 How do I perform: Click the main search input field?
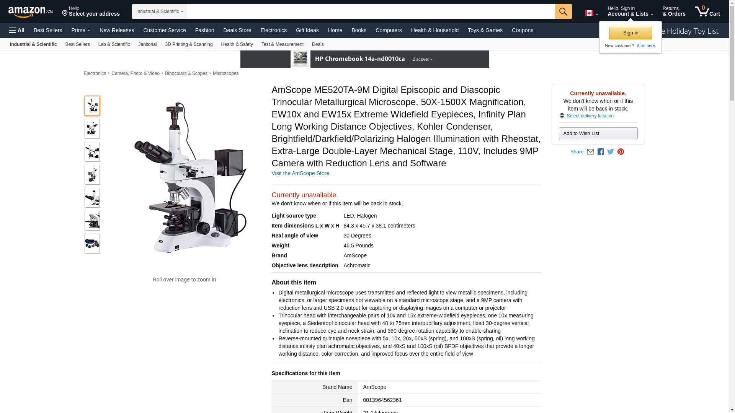(371, 11)
